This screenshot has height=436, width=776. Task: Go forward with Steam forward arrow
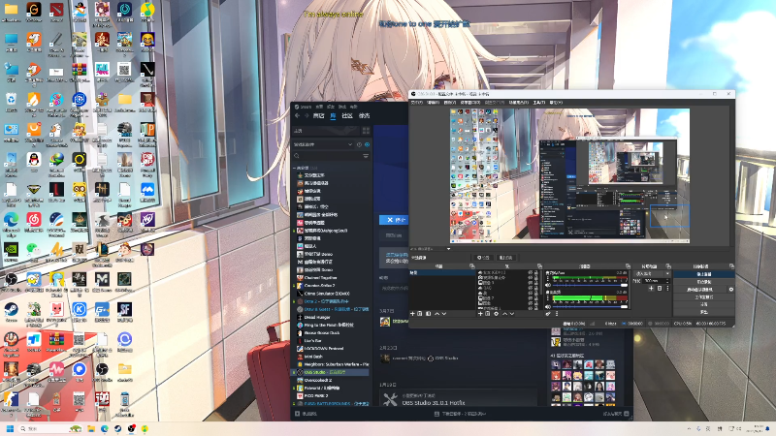tap(307, 115)
